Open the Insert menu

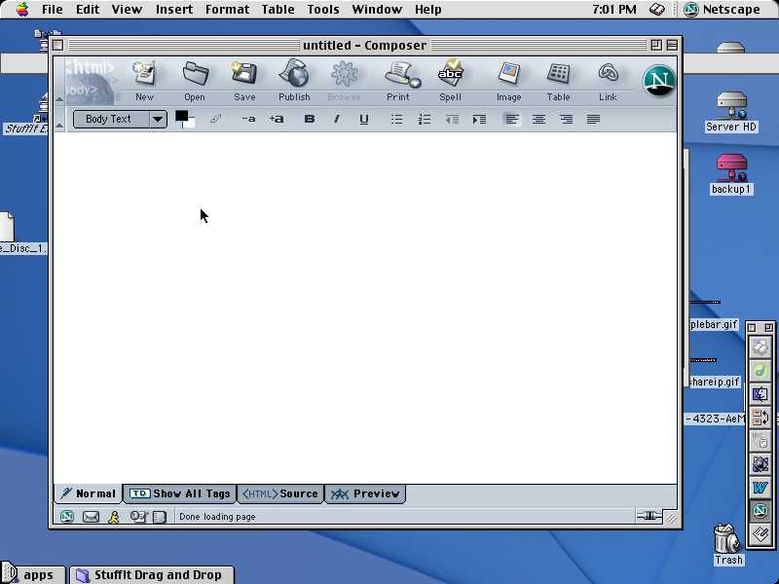click(174, 10)
